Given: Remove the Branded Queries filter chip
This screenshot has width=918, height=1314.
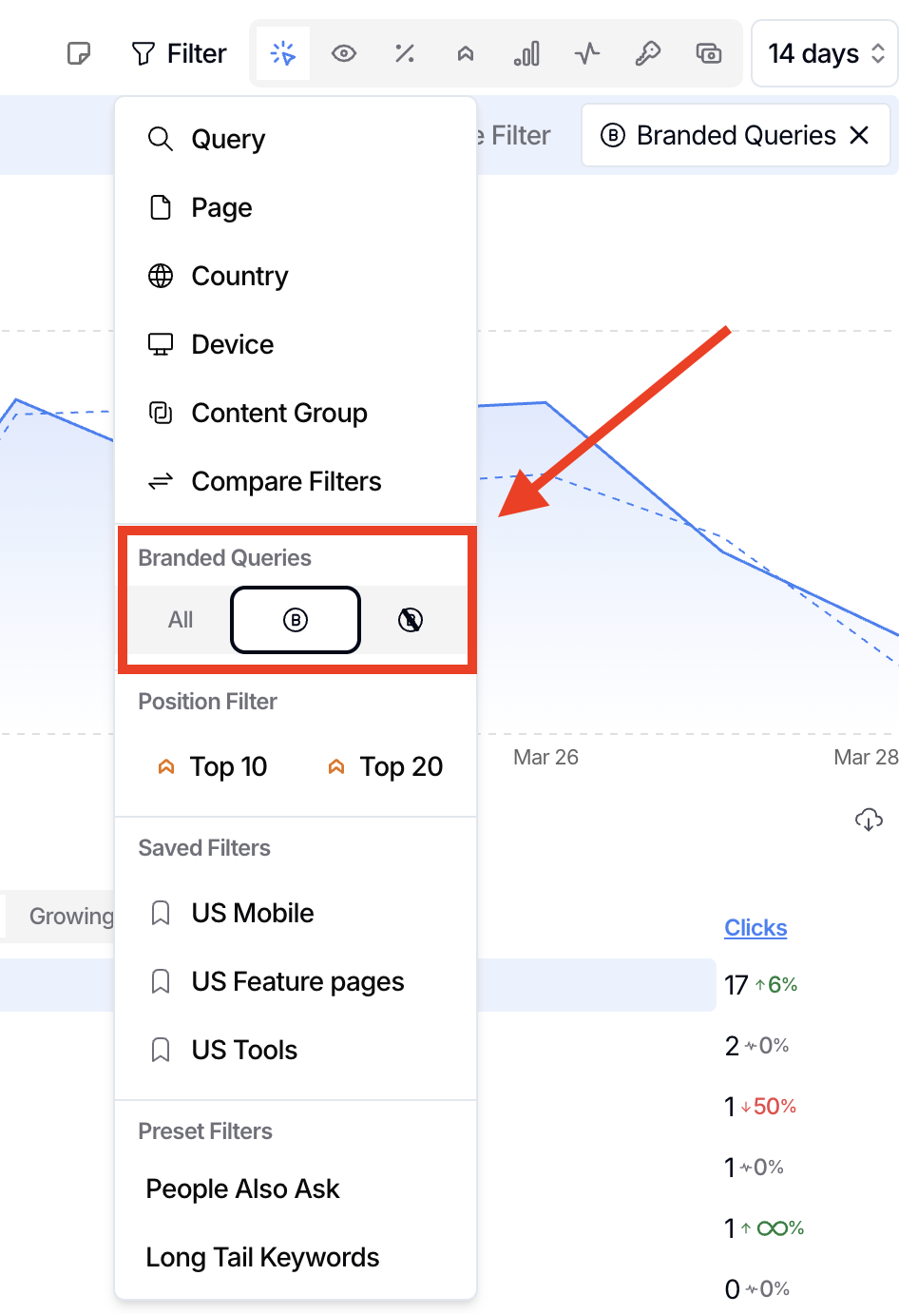Looking at the screenshot, I should [860, 135].
